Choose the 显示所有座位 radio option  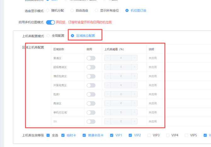click(x=96, y=10)
